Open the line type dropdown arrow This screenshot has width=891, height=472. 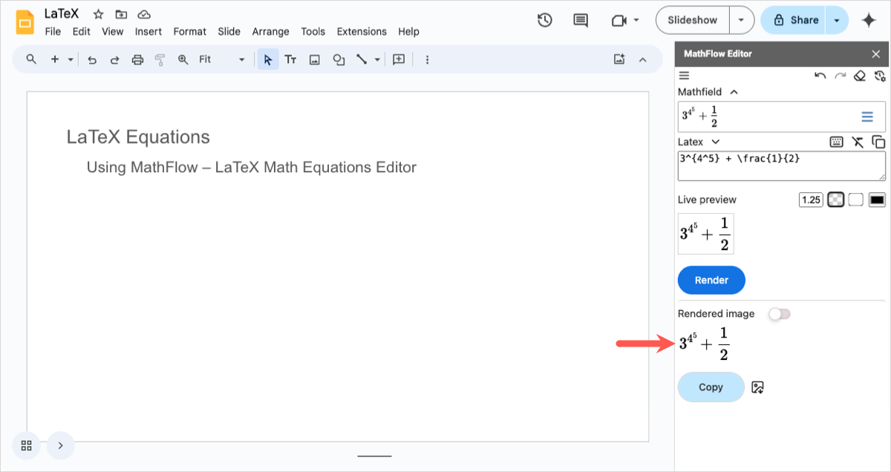[x=377, y=60]
